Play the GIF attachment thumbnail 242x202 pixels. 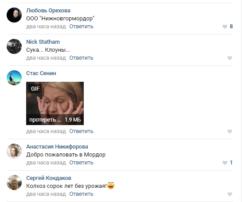point(55,103)
